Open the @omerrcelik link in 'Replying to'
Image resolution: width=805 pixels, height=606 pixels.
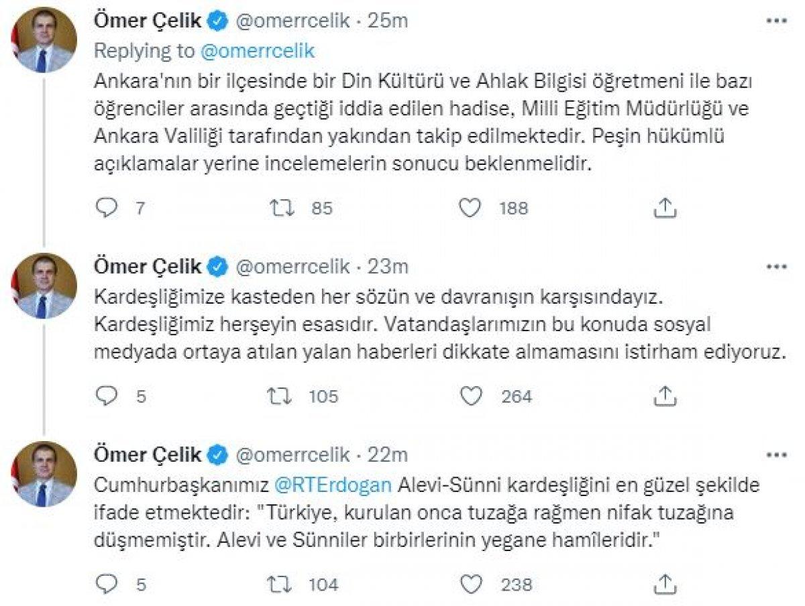pyautogui.click(x=256, y=50)
